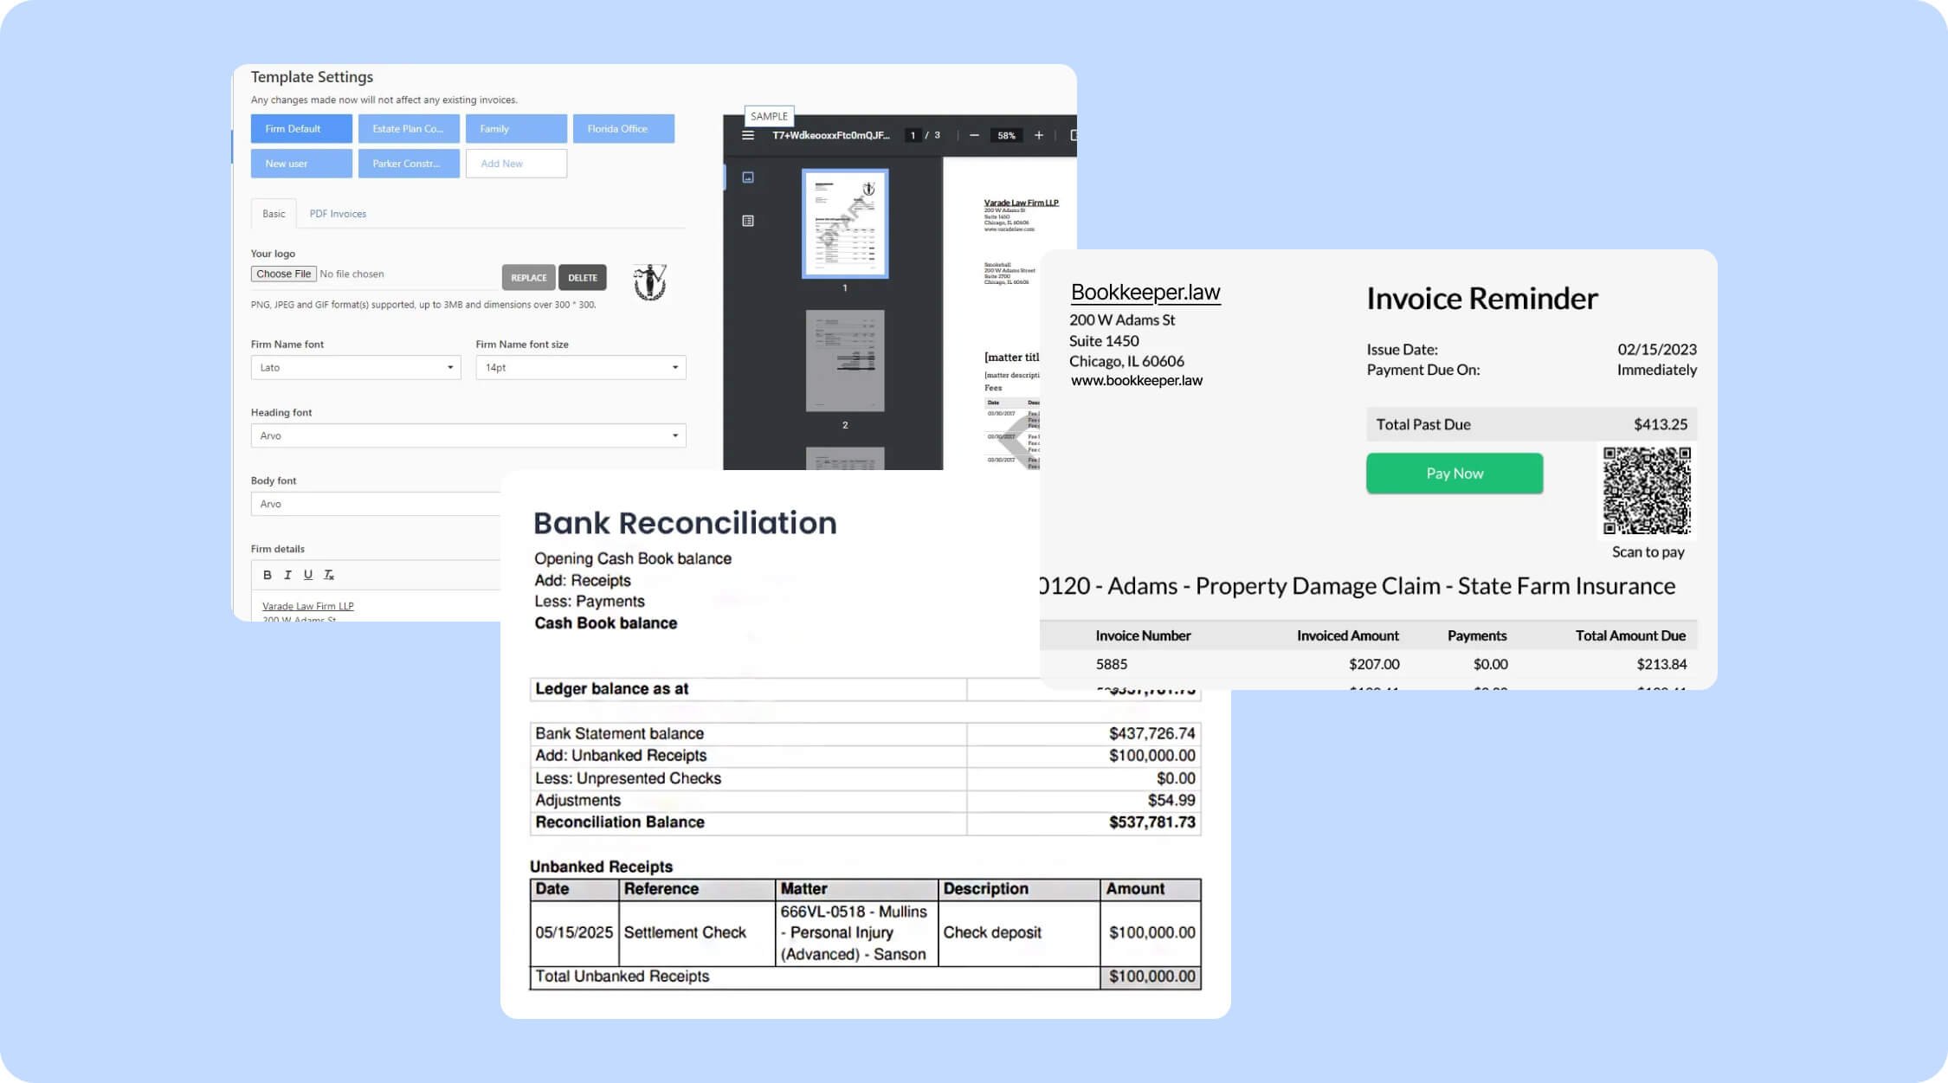Viewport: 1948px width, 1083px height.
Task: Apply italic formatting in Firm details
Action: (287, 574)
